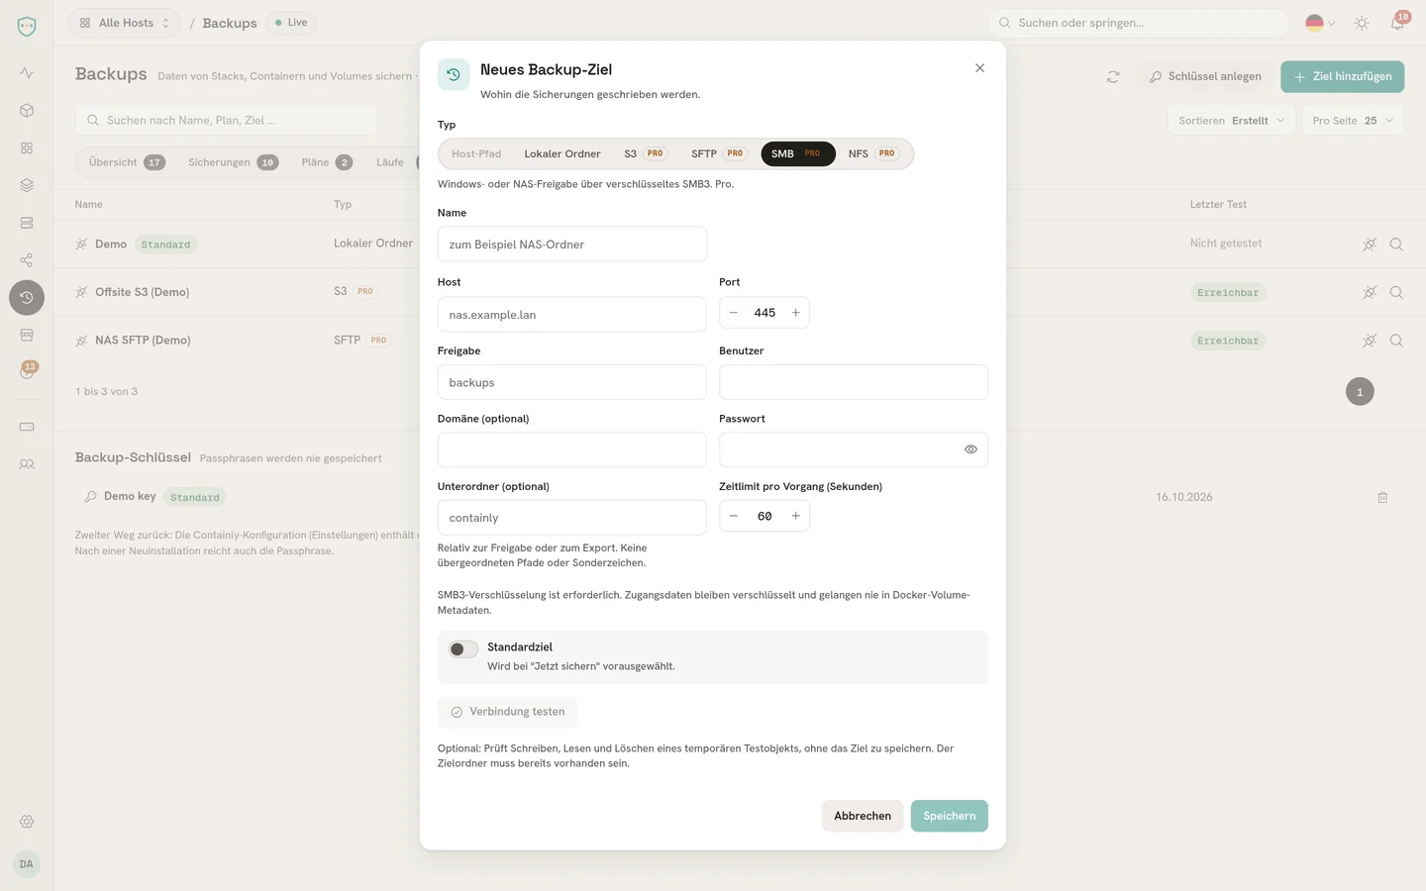
Task: Click the DA user avatar
Action: [x=27, y=864]
